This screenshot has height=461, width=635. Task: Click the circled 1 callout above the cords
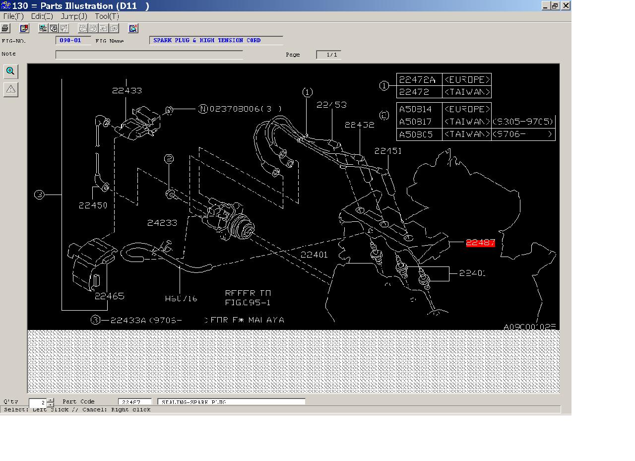308,92
